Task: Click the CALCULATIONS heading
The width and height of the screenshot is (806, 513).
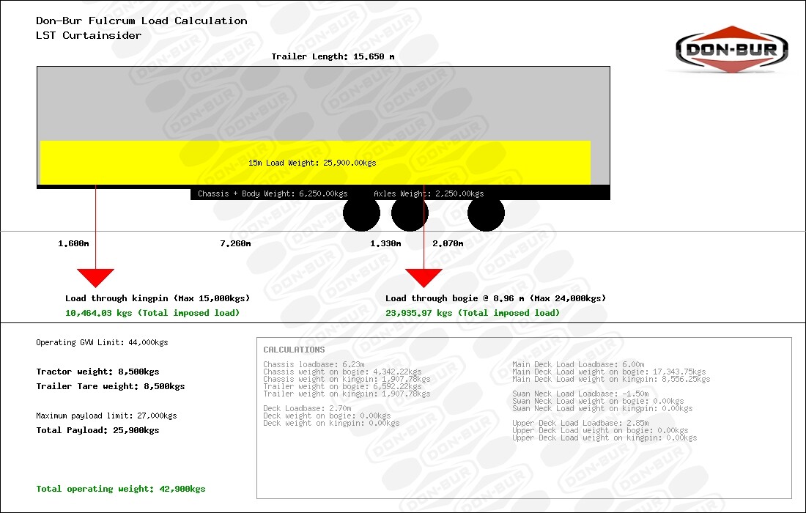Action: [x=294, y=350]
